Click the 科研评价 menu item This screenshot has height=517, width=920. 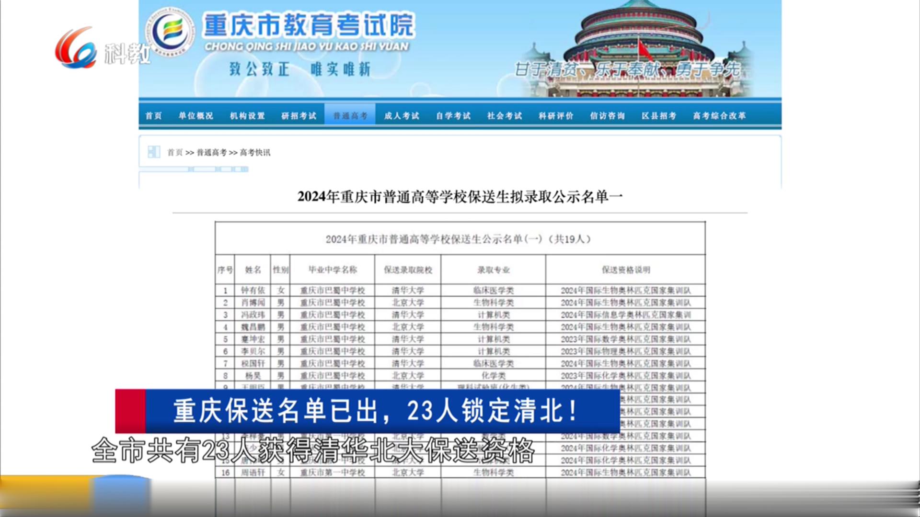coord(556,116)
